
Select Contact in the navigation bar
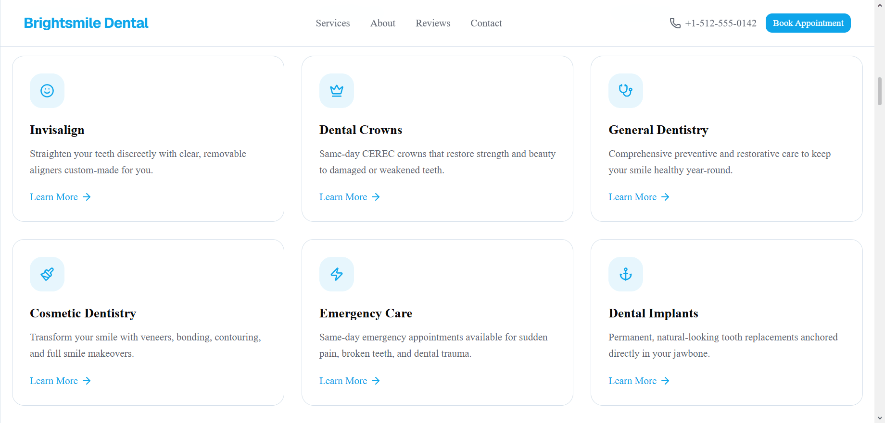pos(486,23)
